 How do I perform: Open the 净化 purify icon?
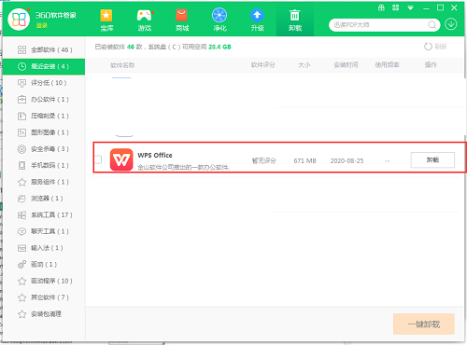point(219,20)
